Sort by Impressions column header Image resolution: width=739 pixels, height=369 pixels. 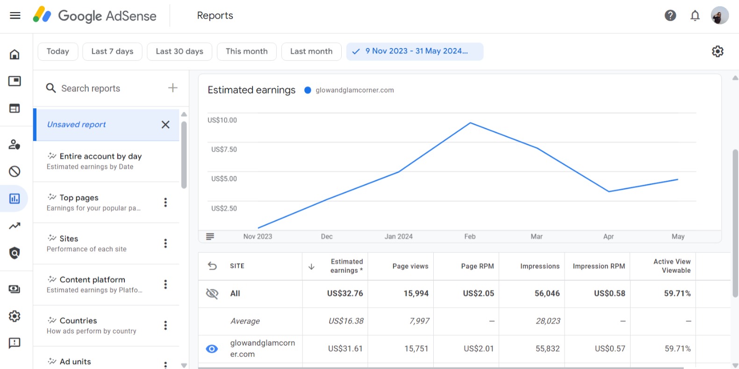click(x=540, y=266)
